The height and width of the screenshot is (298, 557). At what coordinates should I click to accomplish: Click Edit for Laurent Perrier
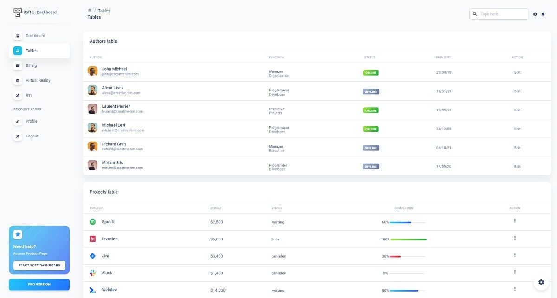point(517,110)
